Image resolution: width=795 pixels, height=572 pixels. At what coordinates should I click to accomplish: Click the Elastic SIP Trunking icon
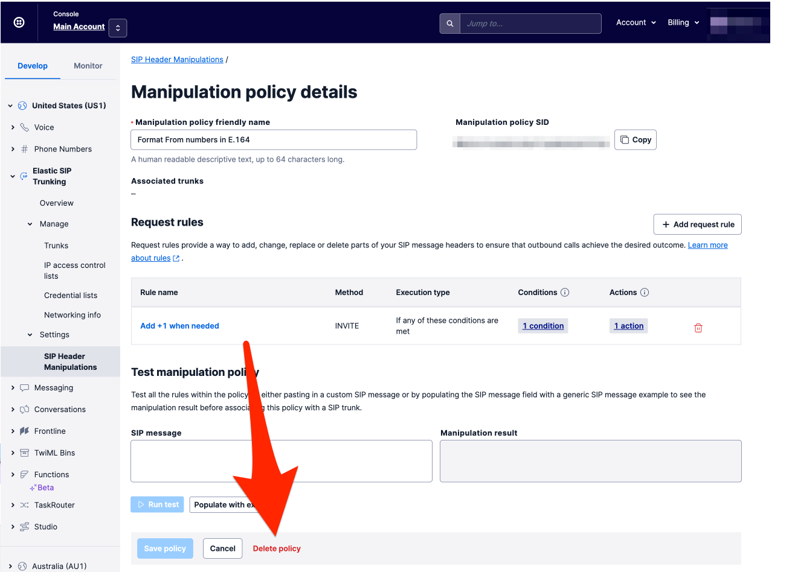point(22,176)
